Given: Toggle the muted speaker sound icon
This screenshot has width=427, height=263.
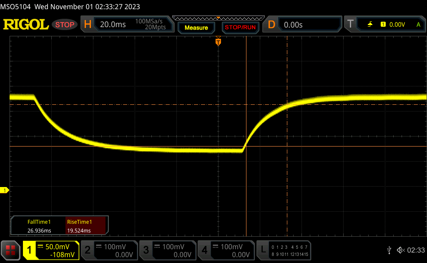Looking at the screenshot, I should point(401,250).
